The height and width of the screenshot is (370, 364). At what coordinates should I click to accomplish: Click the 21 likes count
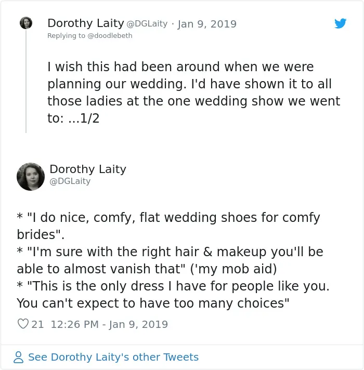(x=37, y=324)
